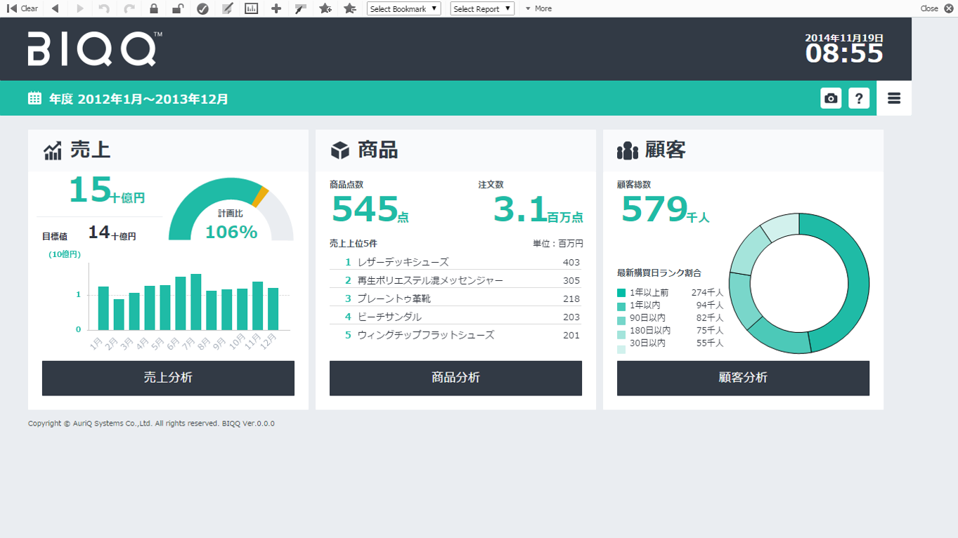The height and width of the screenshot is (538, 958).
Task: Open the Select Report dropdown
Action: 482,8
